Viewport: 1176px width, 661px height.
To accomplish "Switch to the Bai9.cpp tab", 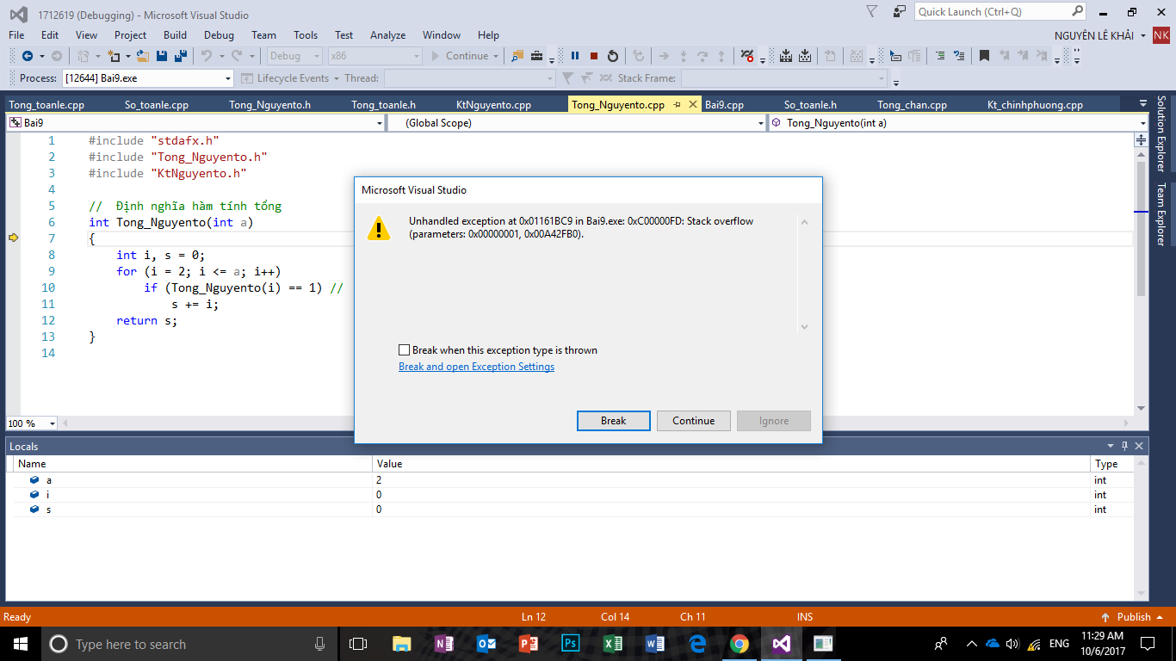I will pyautogui.click(x=724, y=105).
